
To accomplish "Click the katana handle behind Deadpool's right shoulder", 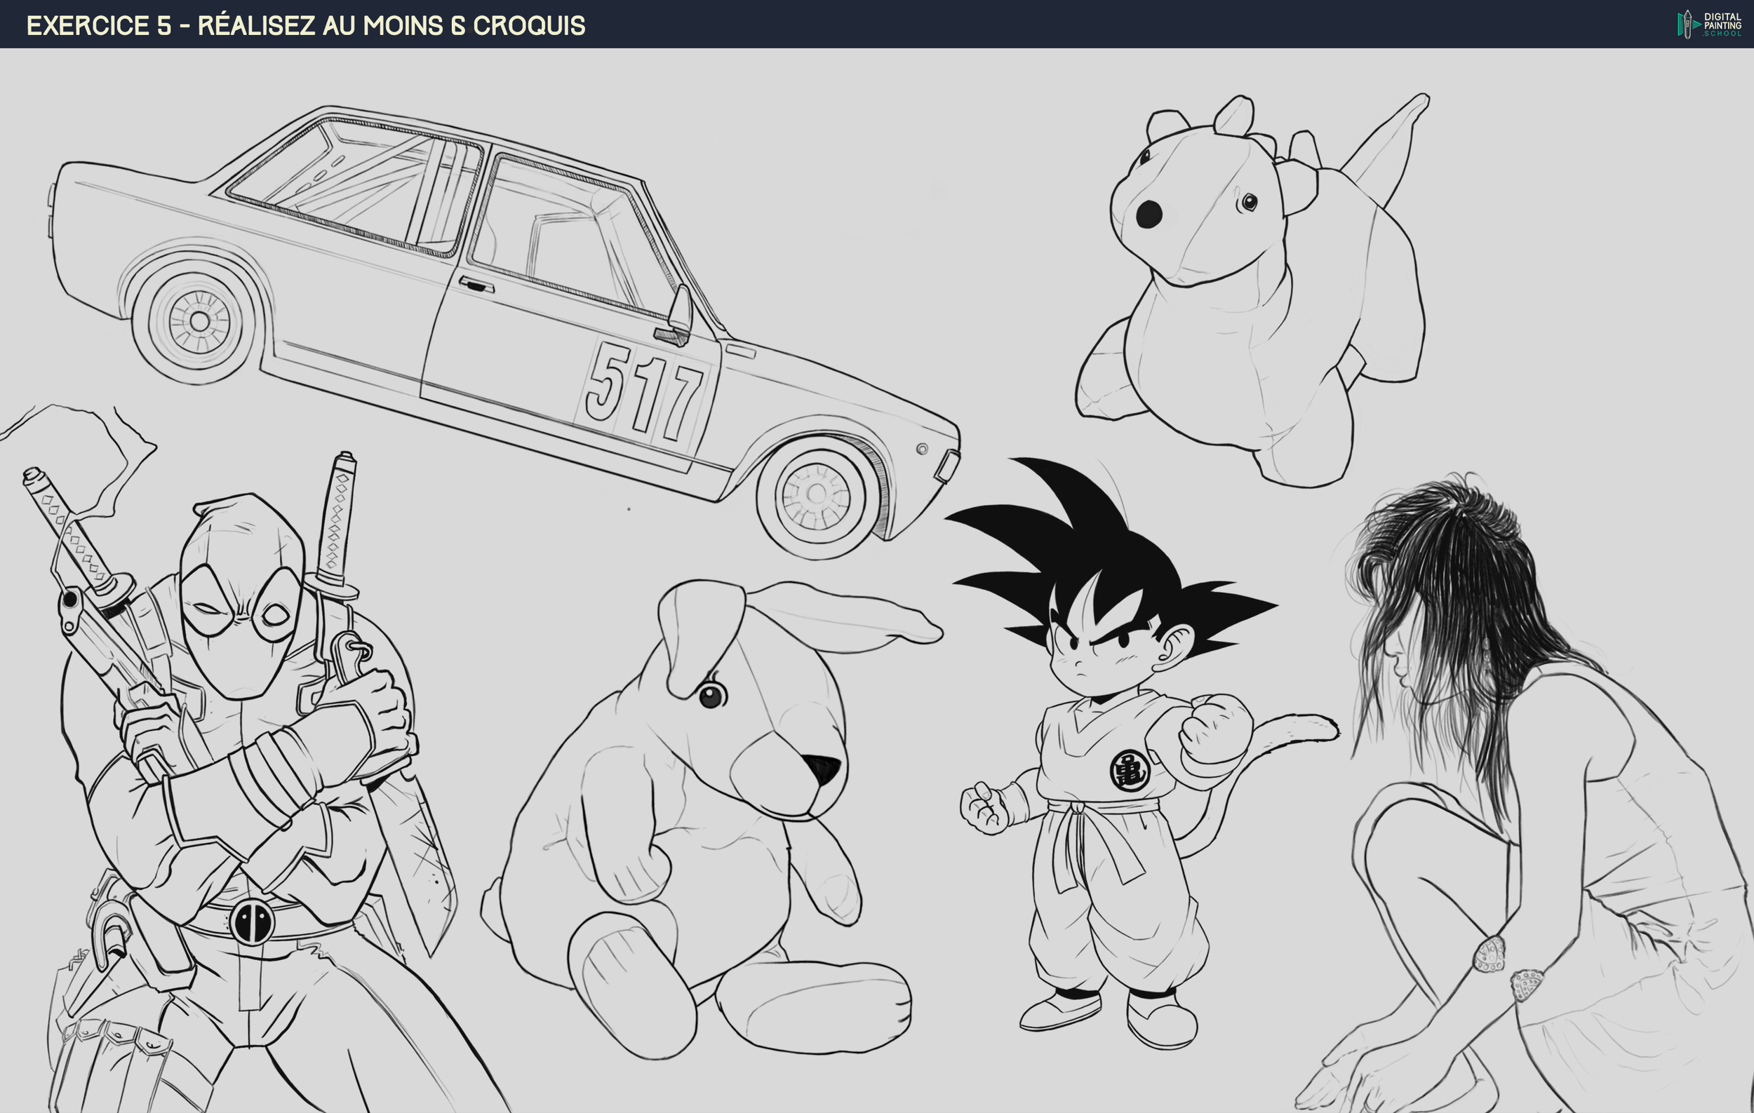I will [x=337, y=520].
